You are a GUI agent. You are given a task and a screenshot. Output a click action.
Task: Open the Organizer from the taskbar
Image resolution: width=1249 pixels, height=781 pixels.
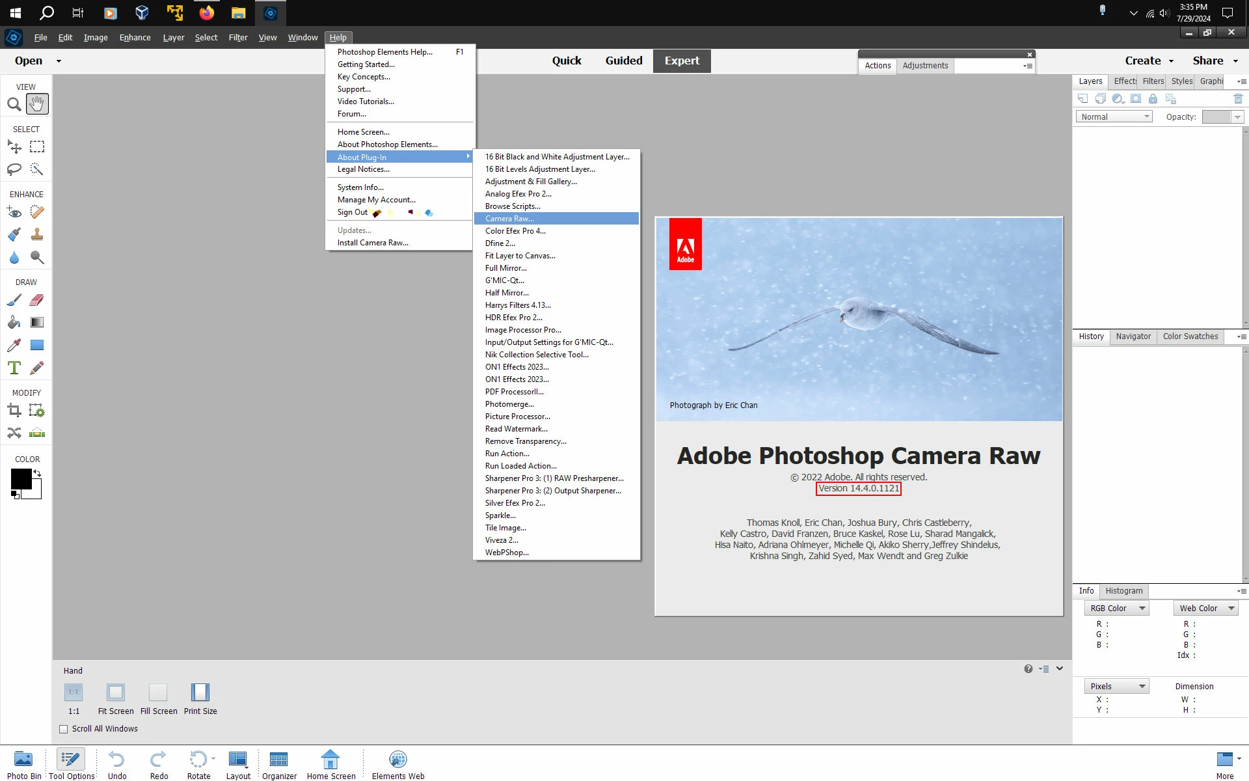[x=279, y=765]
